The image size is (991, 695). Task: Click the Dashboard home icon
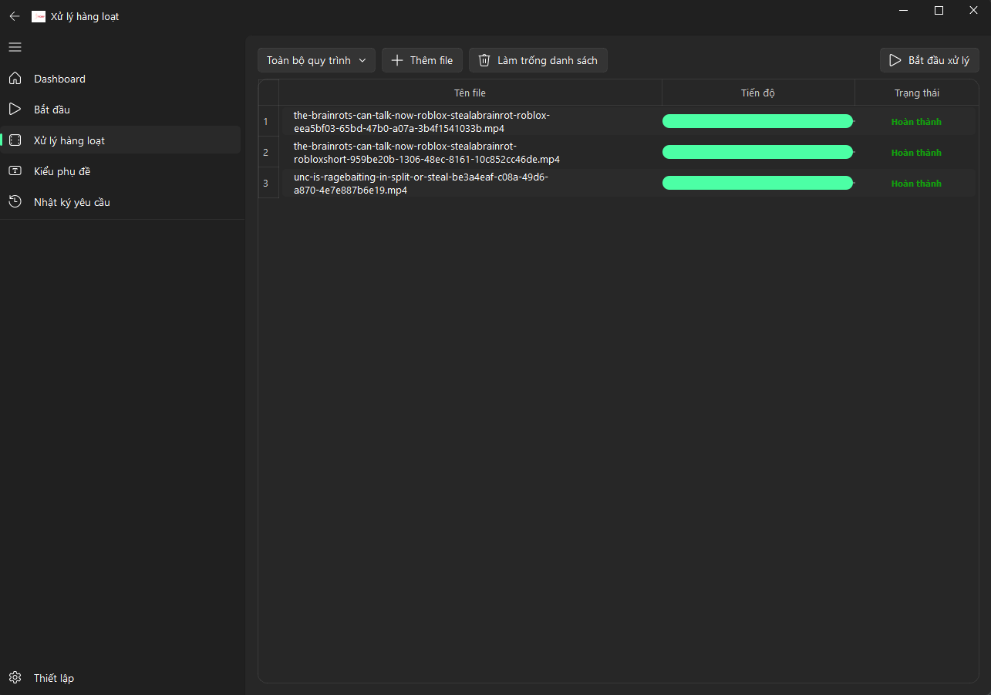tap(15, 79)
